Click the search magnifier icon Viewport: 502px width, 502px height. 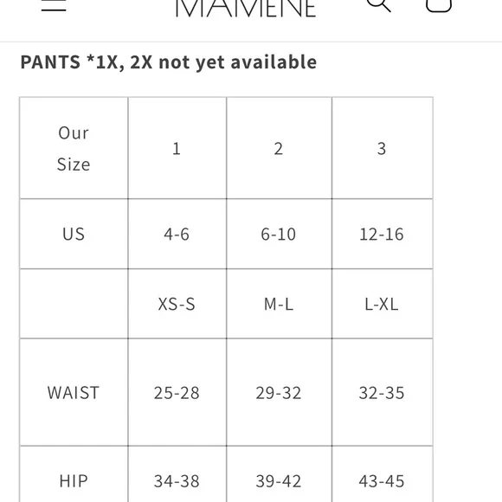tap(378, 5)
